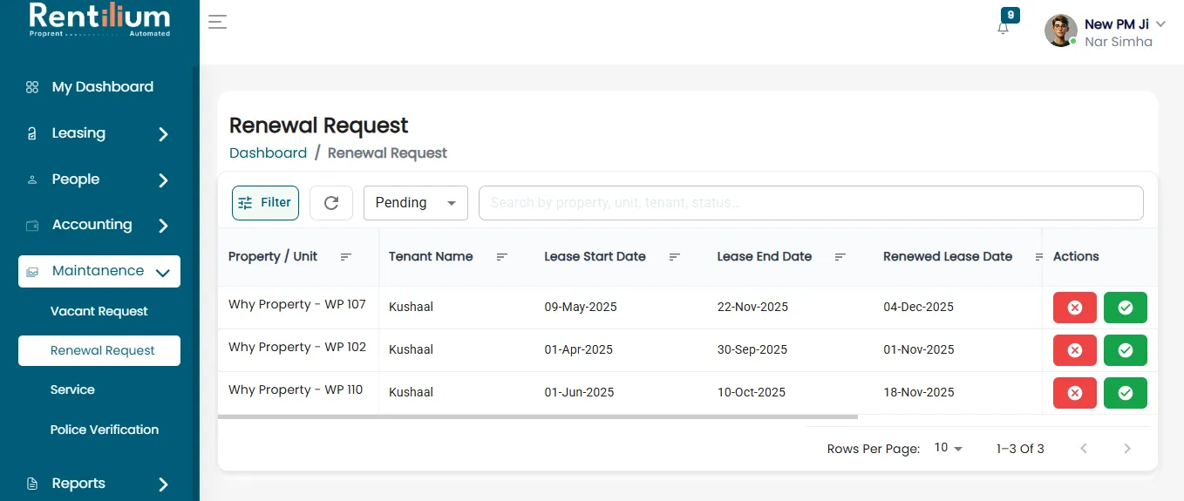Click the Nar Simha user name
The image size is (1184, 501).
(x=1119, y=42)
